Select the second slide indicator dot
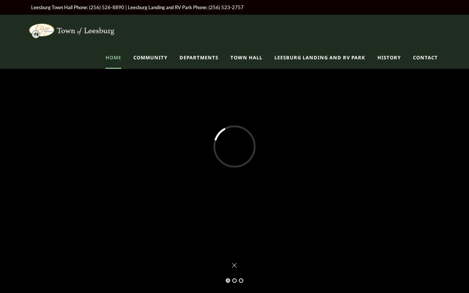 point(234,281)
